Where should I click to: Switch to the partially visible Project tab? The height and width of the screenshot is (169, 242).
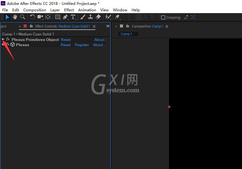tap(3, 26)
